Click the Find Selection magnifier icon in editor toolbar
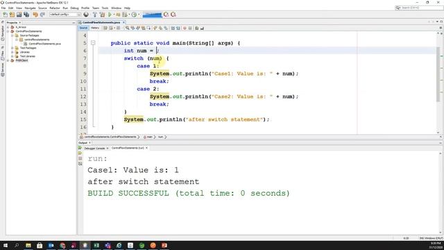The image size is (444, 250). pos(128,28)
